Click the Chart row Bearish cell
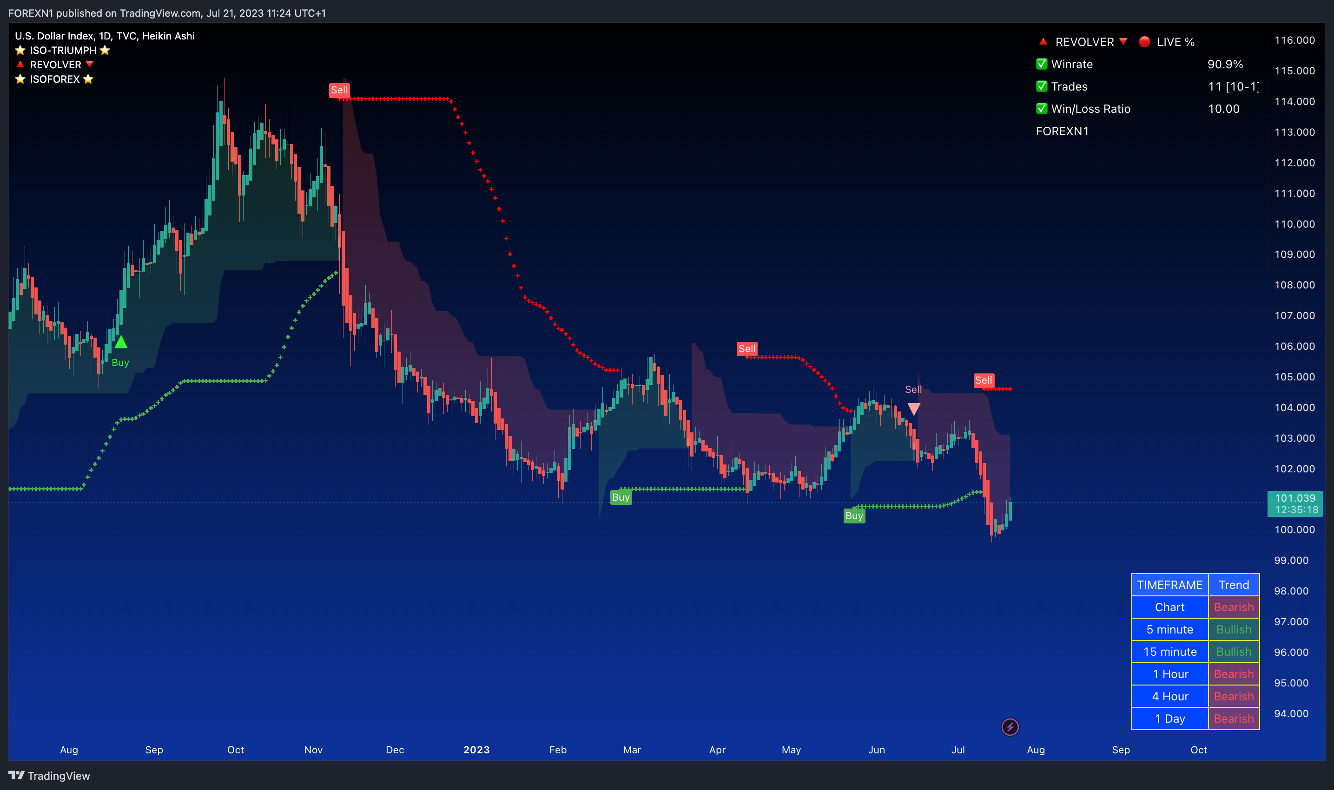 [1233, 607]
